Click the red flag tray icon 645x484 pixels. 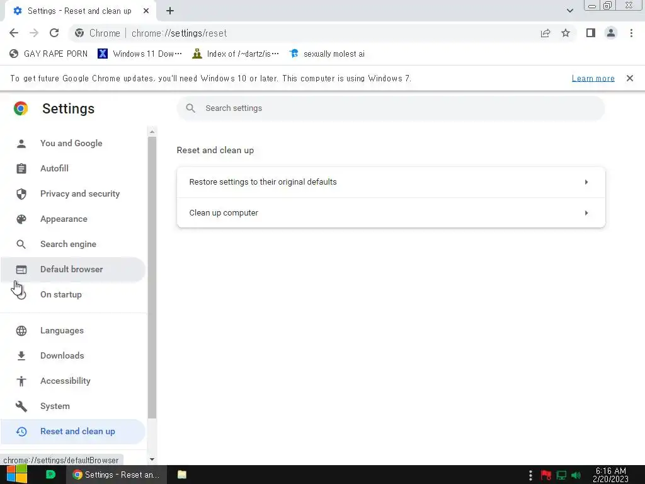click(546, 475)
